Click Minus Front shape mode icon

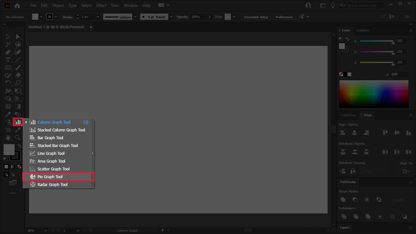click(355, 200)
